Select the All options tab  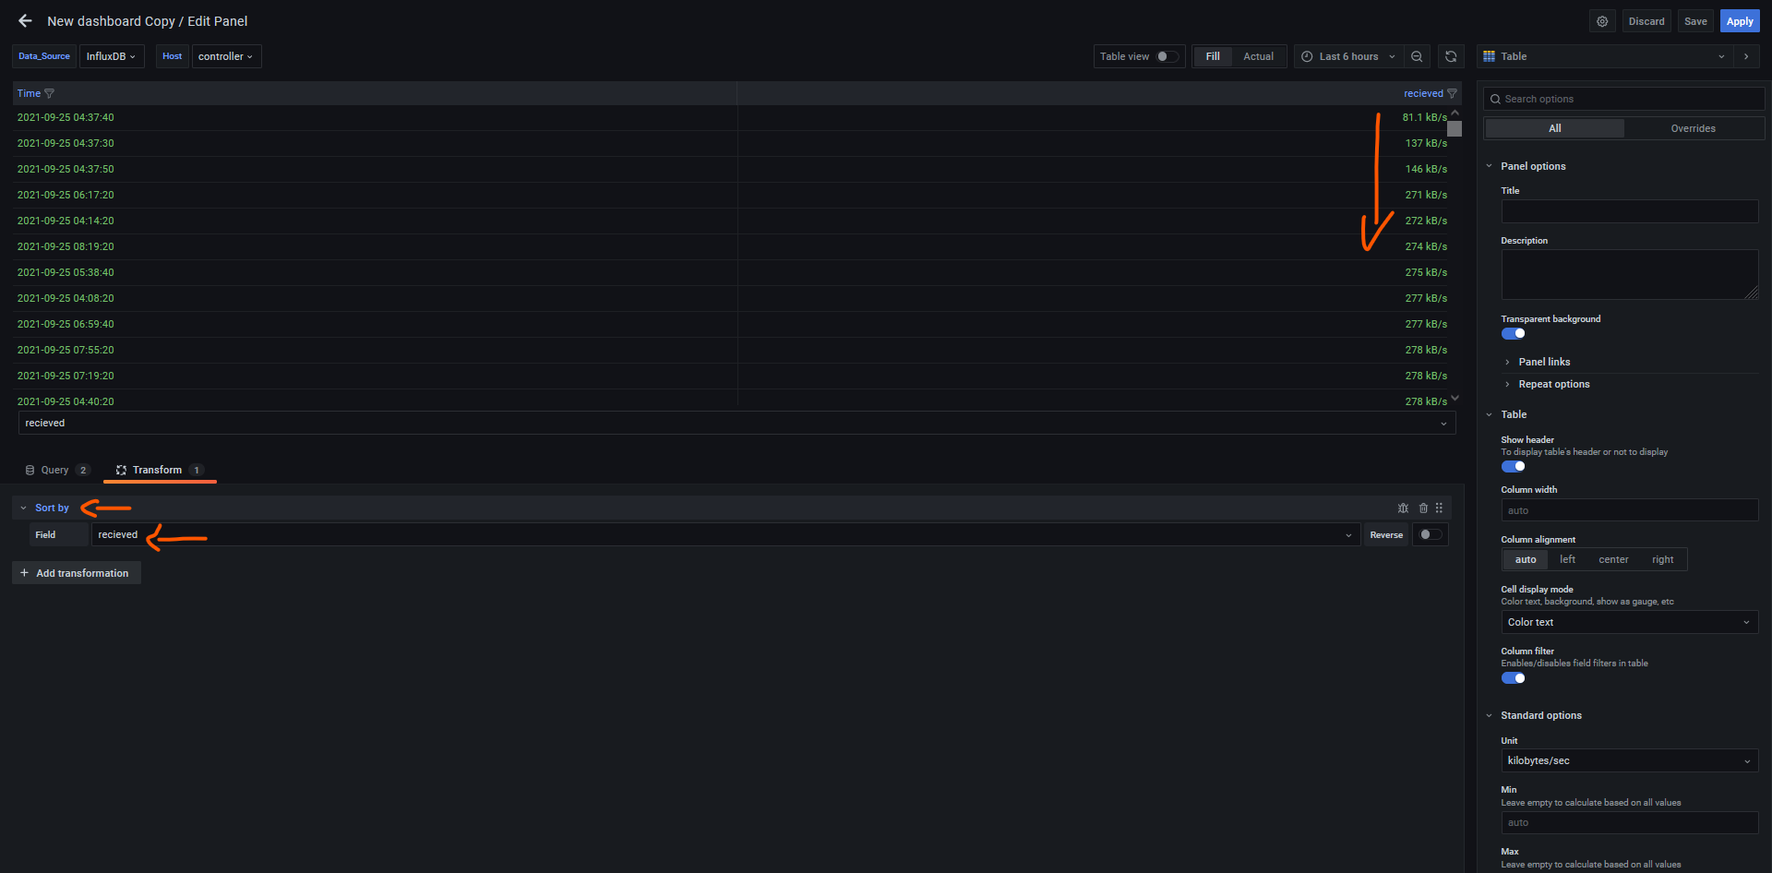point(1554,128)
